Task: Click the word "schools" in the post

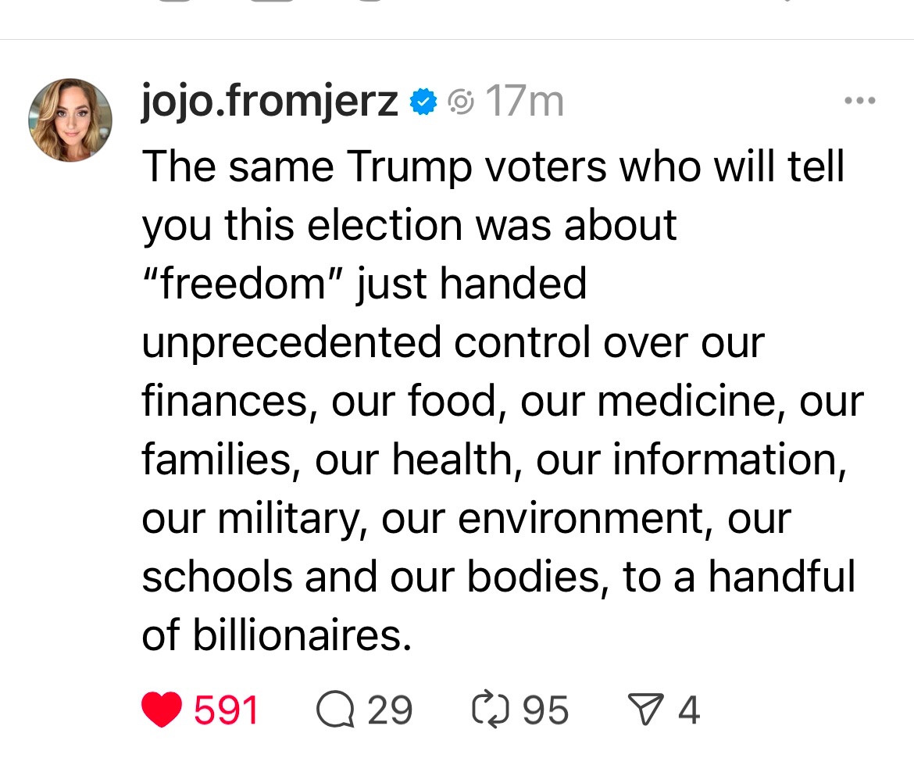Action: click(217, 577)
